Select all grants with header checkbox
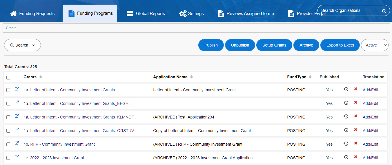 click(x=8, y=77)
